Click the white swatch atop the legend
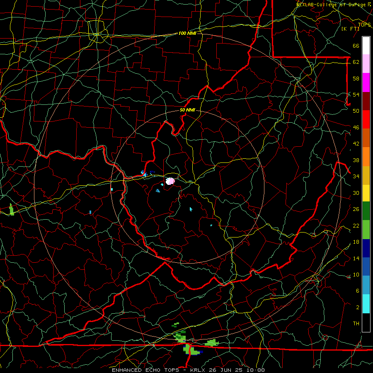Screen dimensions: 373x373 click(x=366, y=46)
